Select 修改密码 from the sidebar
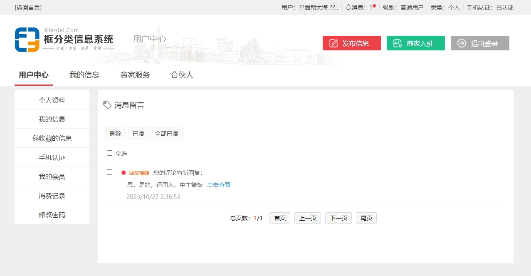The height and width of the screenshot is (276, 531). [x=52, y=215]
